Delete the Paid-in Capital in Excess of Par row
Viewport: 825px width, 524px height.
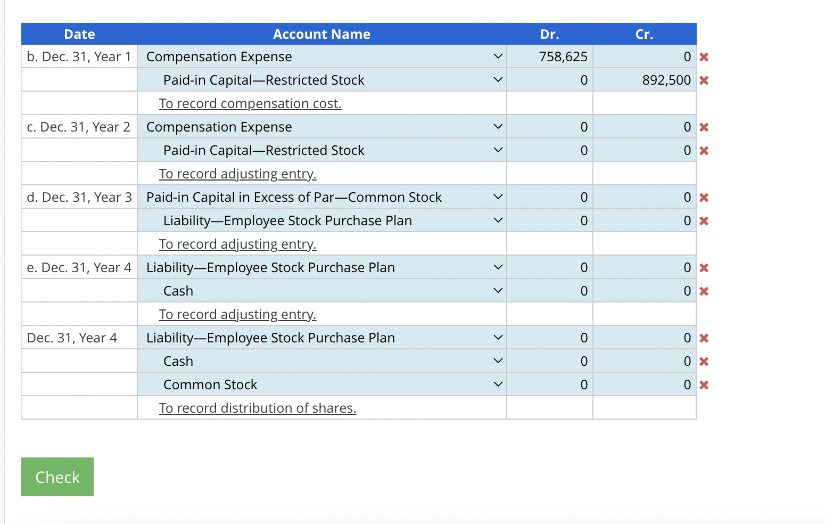coord(704,197)
